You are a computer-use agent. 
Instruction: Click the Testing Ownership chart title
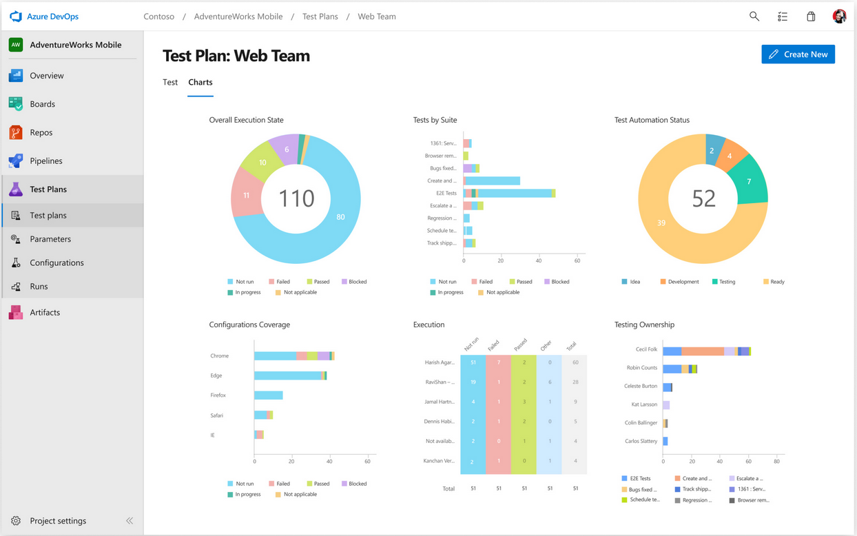point(644,324)
